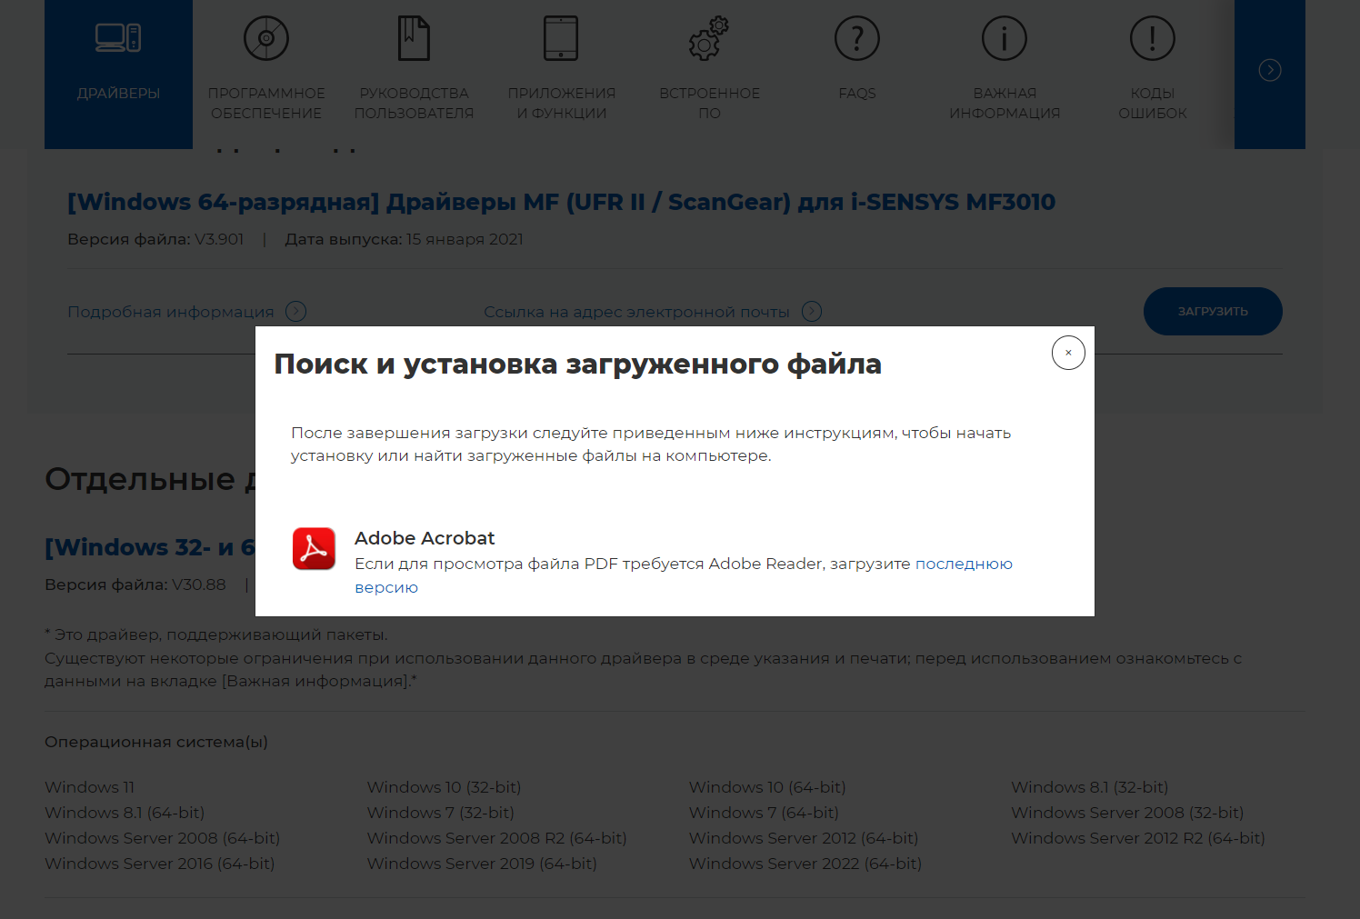
Task: Click the 'Adobe Acrobat' heading in popup
Action: coord(425,538)
